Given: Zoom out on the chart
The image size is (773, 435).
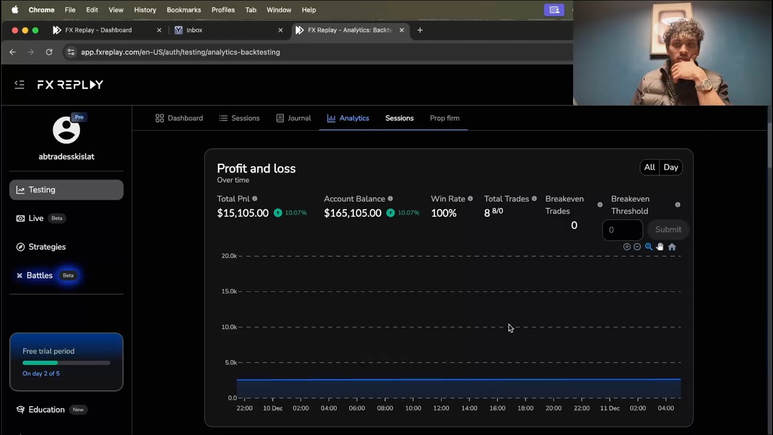Looking at the screenshot, I should tap(637, 246).
